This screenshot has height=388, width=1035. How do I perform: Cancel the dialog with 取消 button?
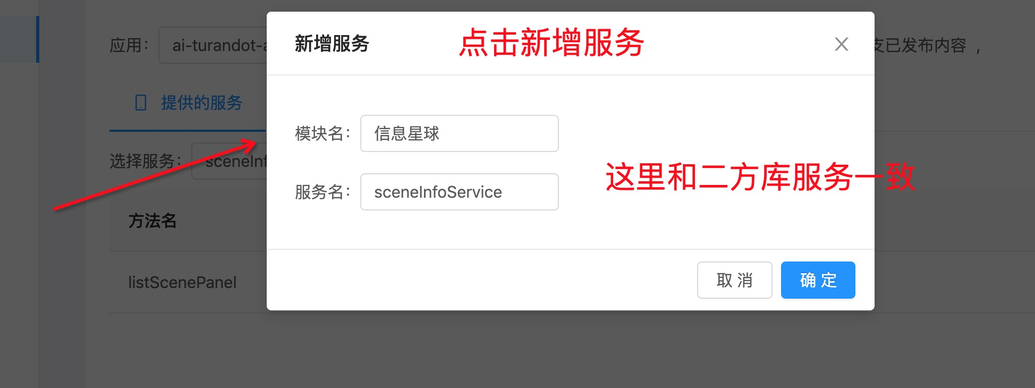point(734,280)
